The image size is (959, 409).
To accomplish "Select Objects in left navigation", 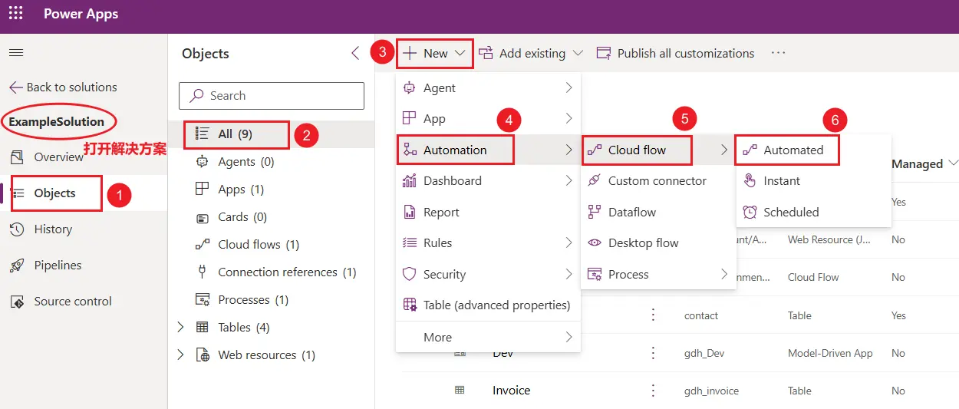I will point(54,193).
